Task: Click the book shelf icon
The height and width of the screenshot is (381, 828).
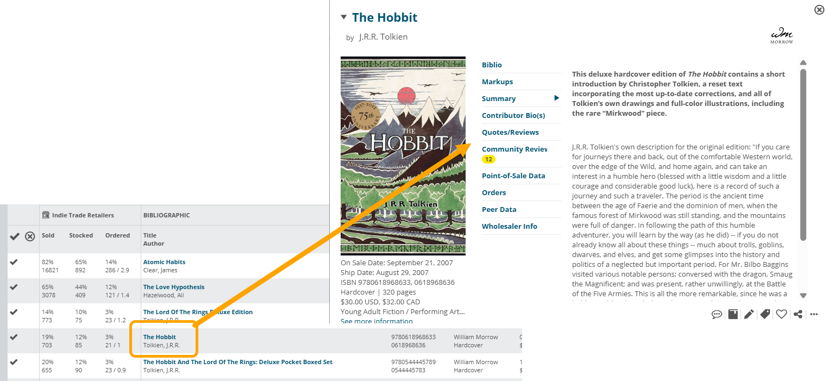Action: (x=733, y=314)
